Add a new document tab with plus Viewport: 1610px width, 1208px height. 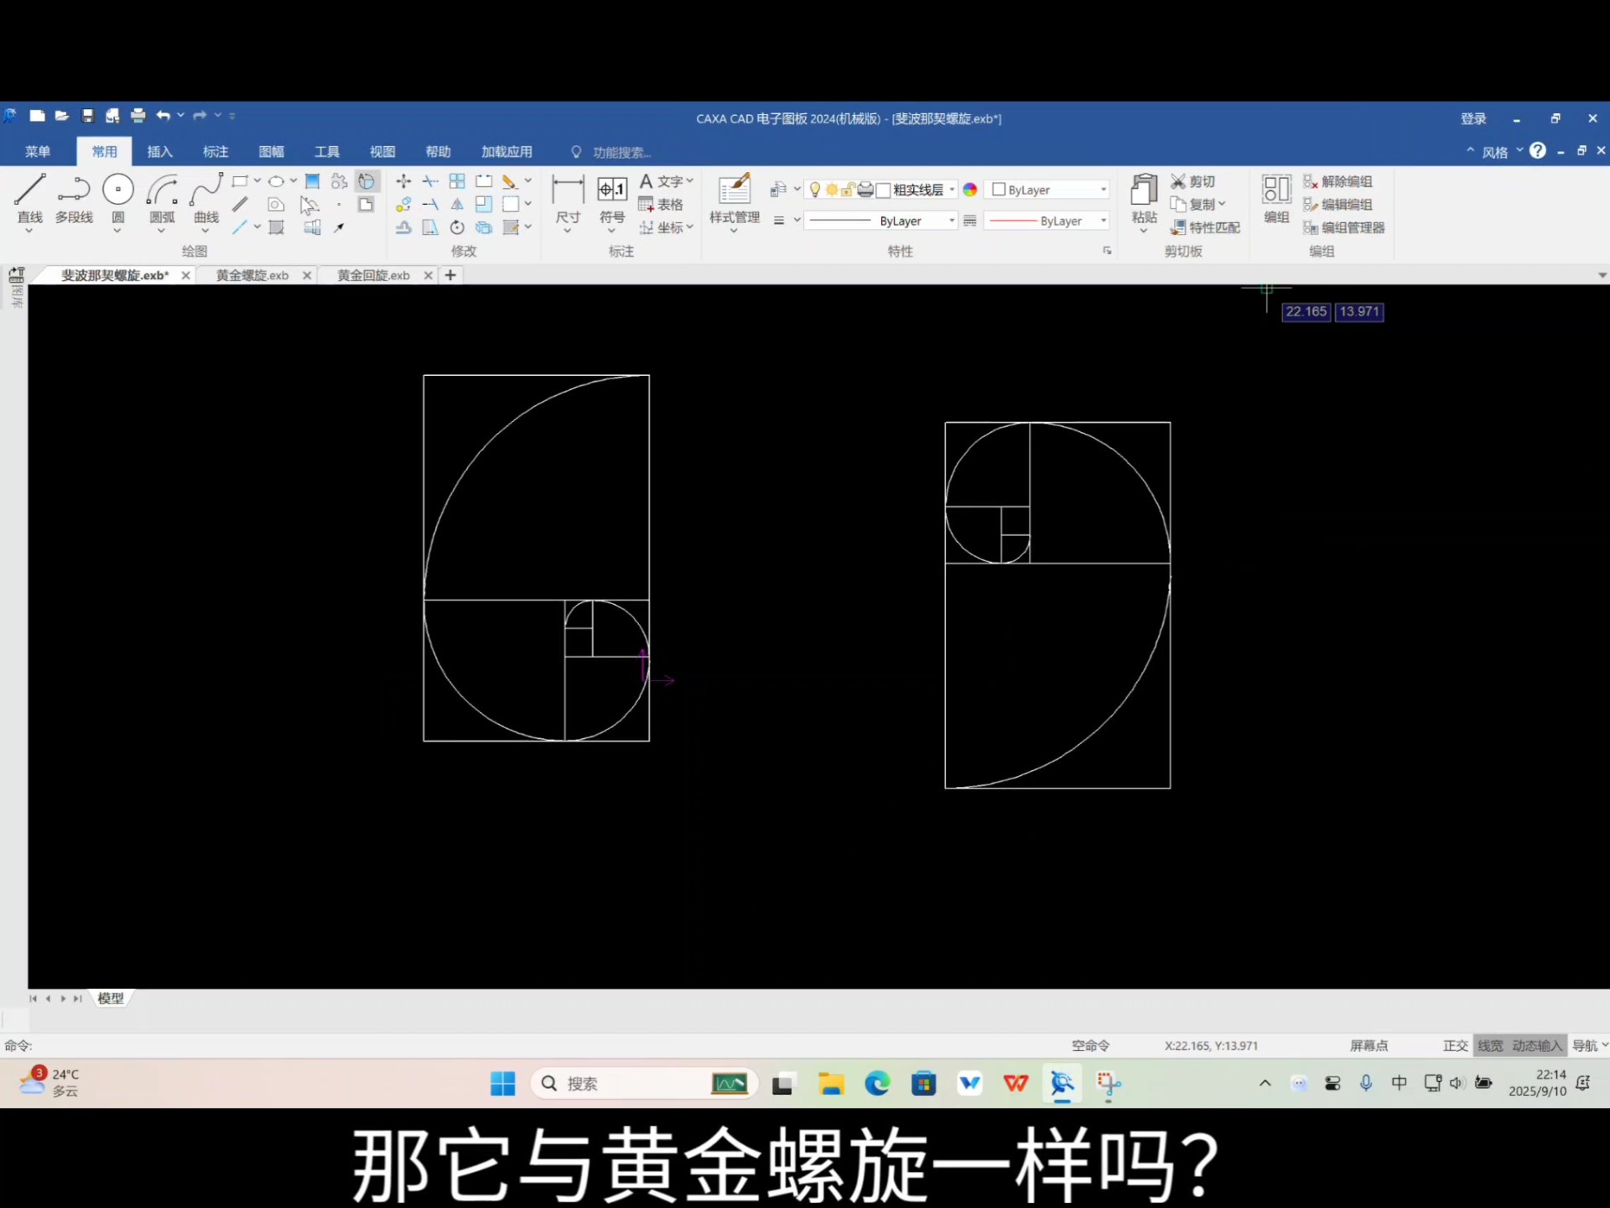[x=450, y=275]
